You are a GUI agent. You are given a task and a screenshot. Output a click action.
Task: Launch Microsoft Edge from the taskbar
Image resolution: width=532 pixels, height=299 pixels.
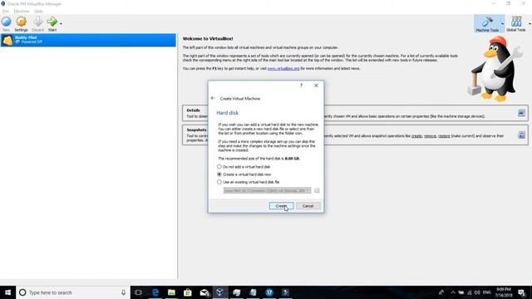coord(155,292)
